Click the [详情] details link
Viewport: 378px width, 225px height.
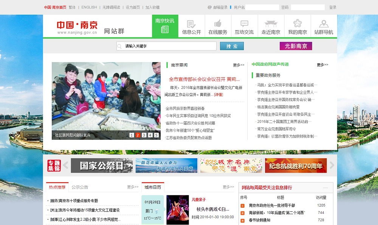click(218, 95)
